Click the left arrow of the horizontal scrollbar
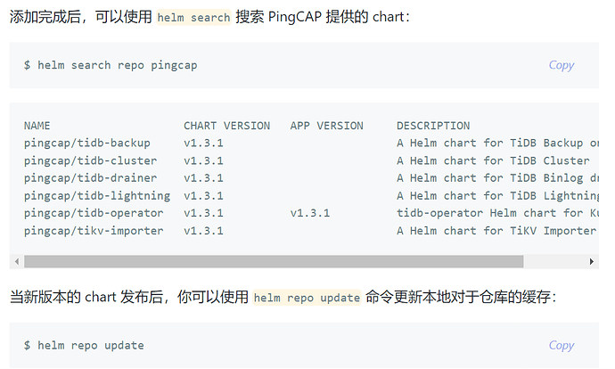The height and width of the screenshot is (369, 615). (15, 261)
